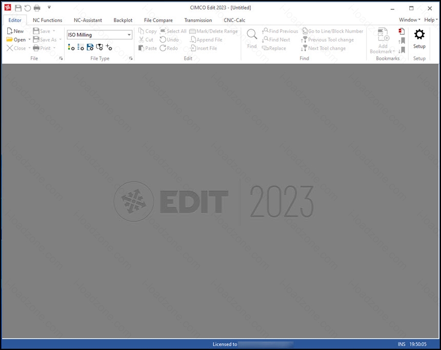Go to the File Compare tab
The image size is (441, 350).
[x=158, y=21]
